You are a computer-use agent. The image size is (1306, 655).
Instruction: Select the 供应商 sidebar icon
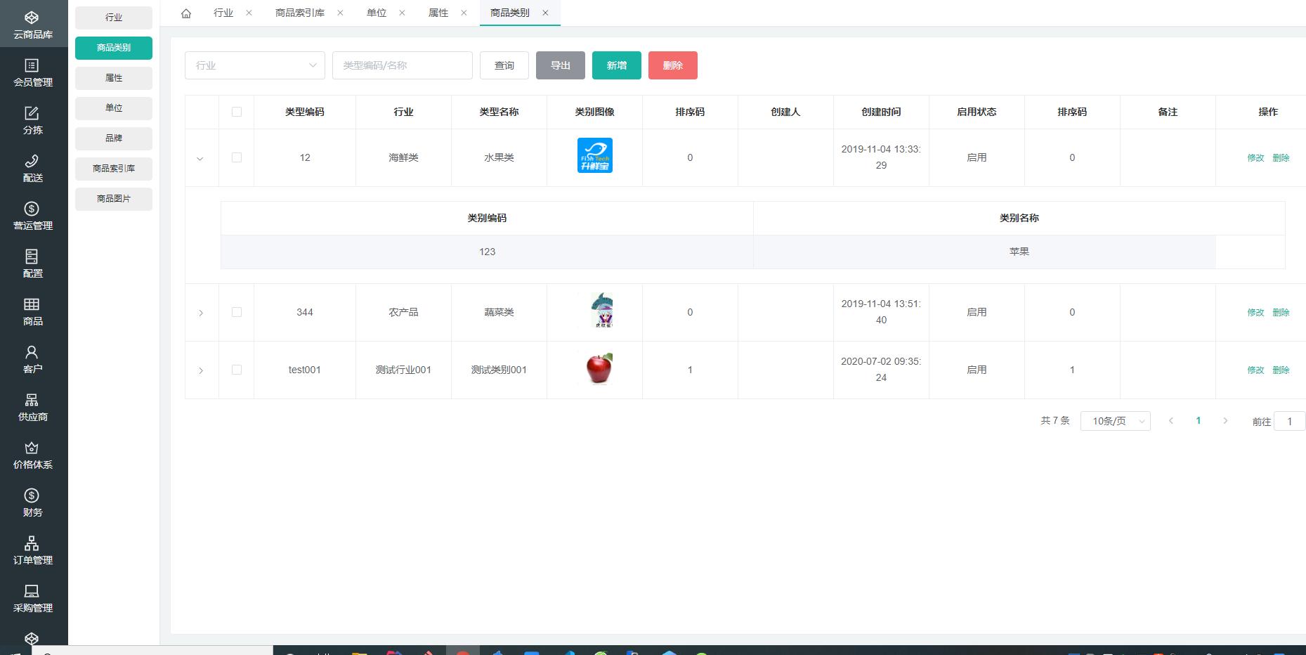point(32,406)
